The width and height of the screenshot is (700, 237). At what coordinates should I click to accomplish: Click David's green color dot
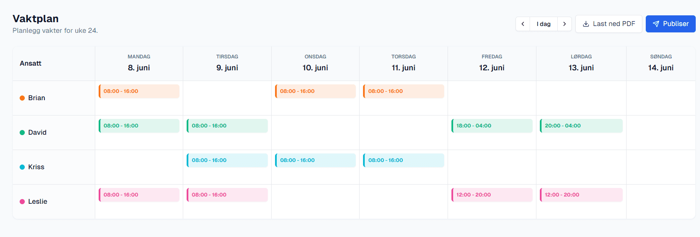click(x=22, y=133)
